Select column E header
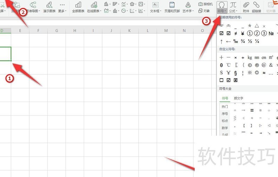Viewport: 278px width, 177px height. [x=20, y=31]
